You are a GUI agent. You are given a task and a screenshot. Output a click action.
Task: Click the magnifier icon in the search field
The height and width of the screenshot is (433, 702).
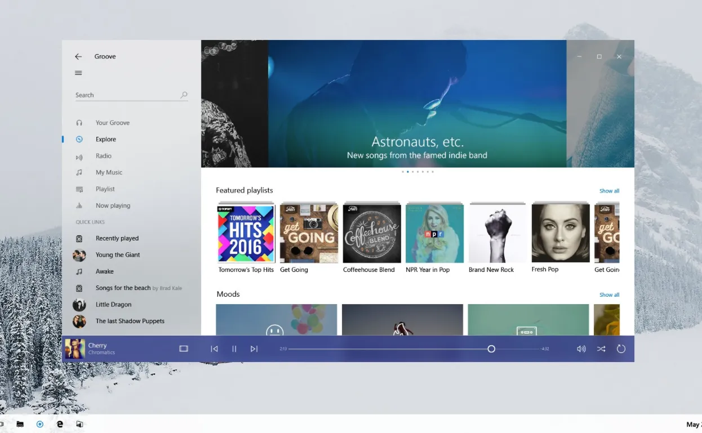point(184,95)
